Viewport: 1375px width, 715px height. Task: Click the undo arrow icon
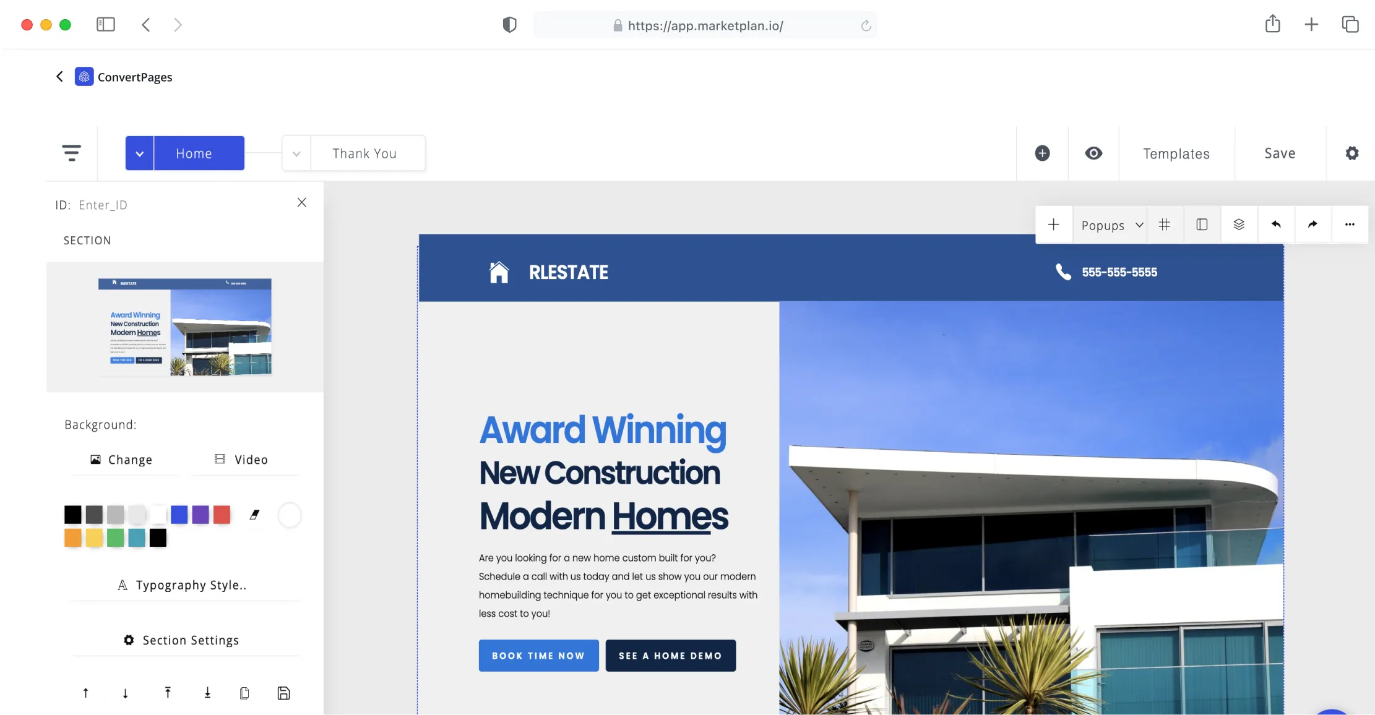click(x=1276, y=225)
